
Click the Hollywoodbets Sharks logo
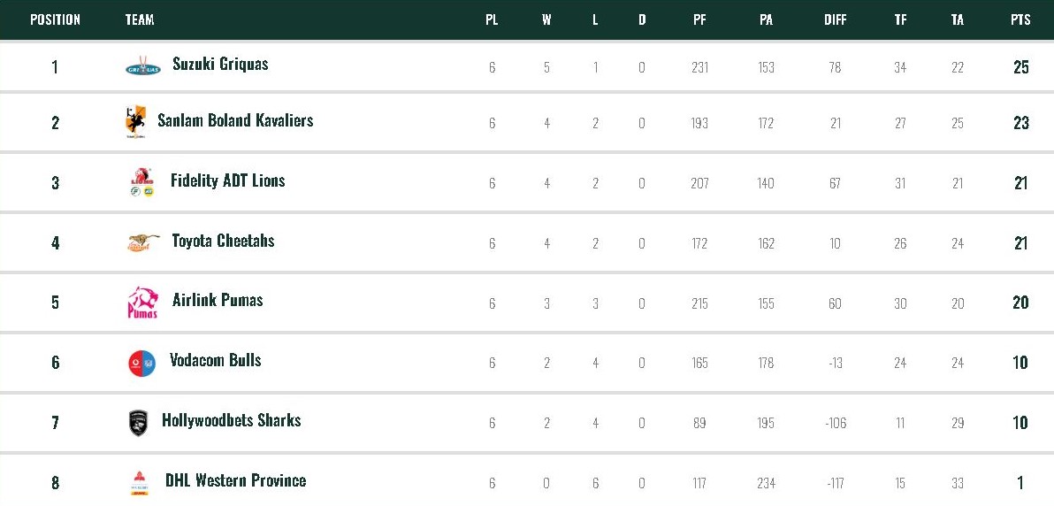coord(138,423)
